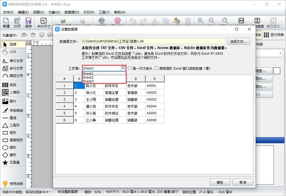Open the tools (工具) menu
This screenshot has width=286, height=196.
click(x=104, y=12)
